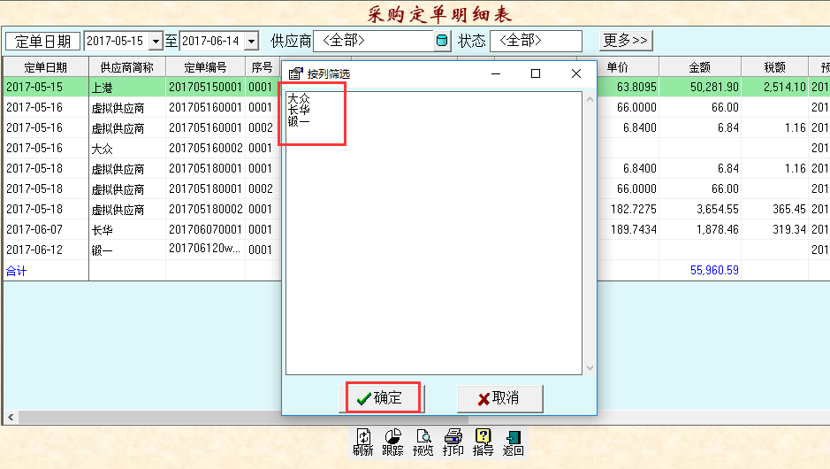Click tax cell 365.45

pos(775,210)
